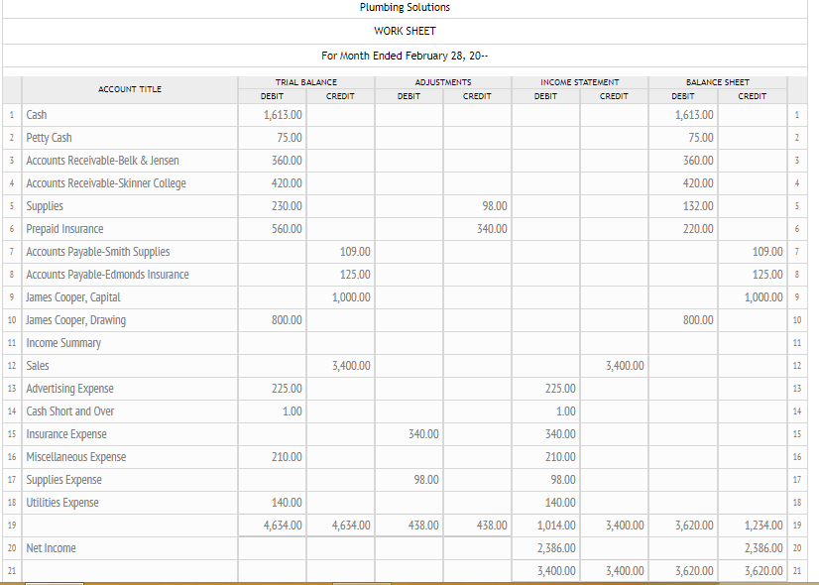Click James Cooper, Capital account title
This screenshot has height=585, width=819.
[x=130, y=297]
